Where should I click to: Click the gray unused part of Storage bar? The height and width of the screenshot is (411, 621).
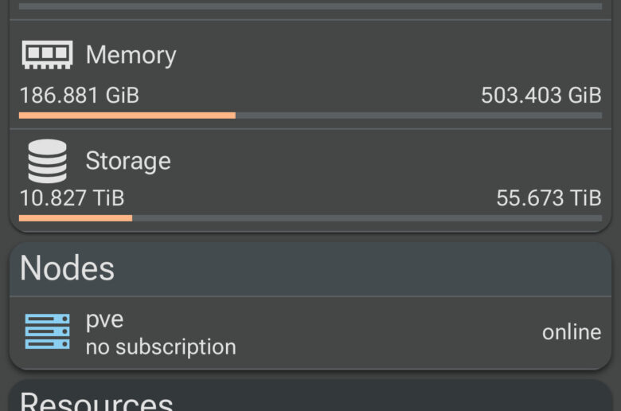(366, 217)
